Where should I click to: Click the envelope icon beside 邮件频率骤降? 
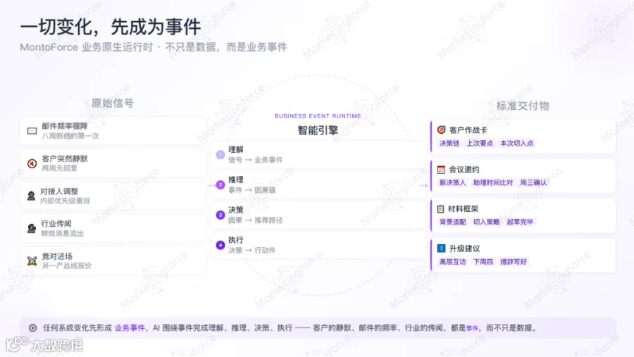(x=32, y=131)
